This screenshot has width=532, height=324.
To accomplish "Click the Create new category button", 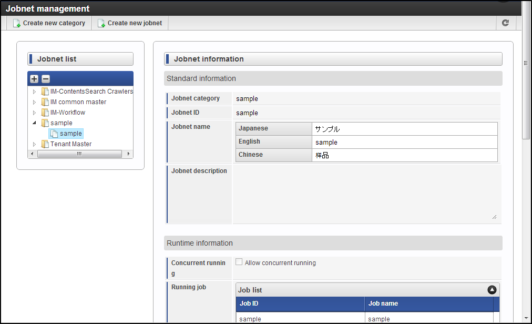I will (49, 23).
